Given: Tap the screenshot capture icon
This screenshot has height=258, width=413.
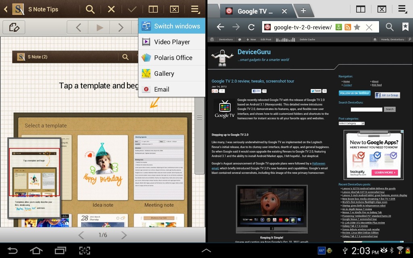Looking at the screenshot, I should click(85, 250).
